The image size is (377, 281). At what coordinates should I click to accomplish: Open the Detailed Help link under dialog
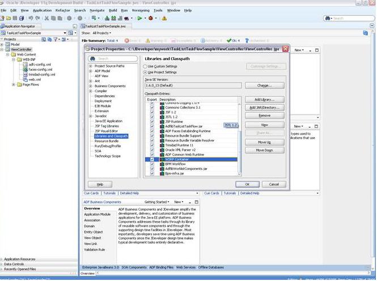click(x=129, y=193)
